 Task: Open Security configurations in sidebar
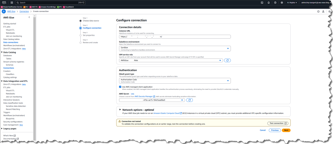point(13,122)
